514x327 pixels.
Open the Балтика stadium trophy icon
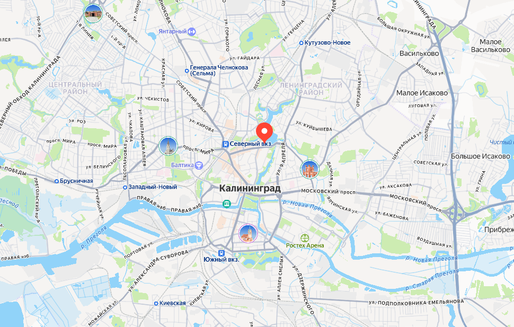pos(199,165)
